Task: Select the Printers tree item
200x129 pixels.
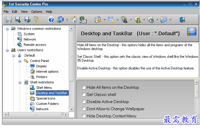Action: [42, 77]
